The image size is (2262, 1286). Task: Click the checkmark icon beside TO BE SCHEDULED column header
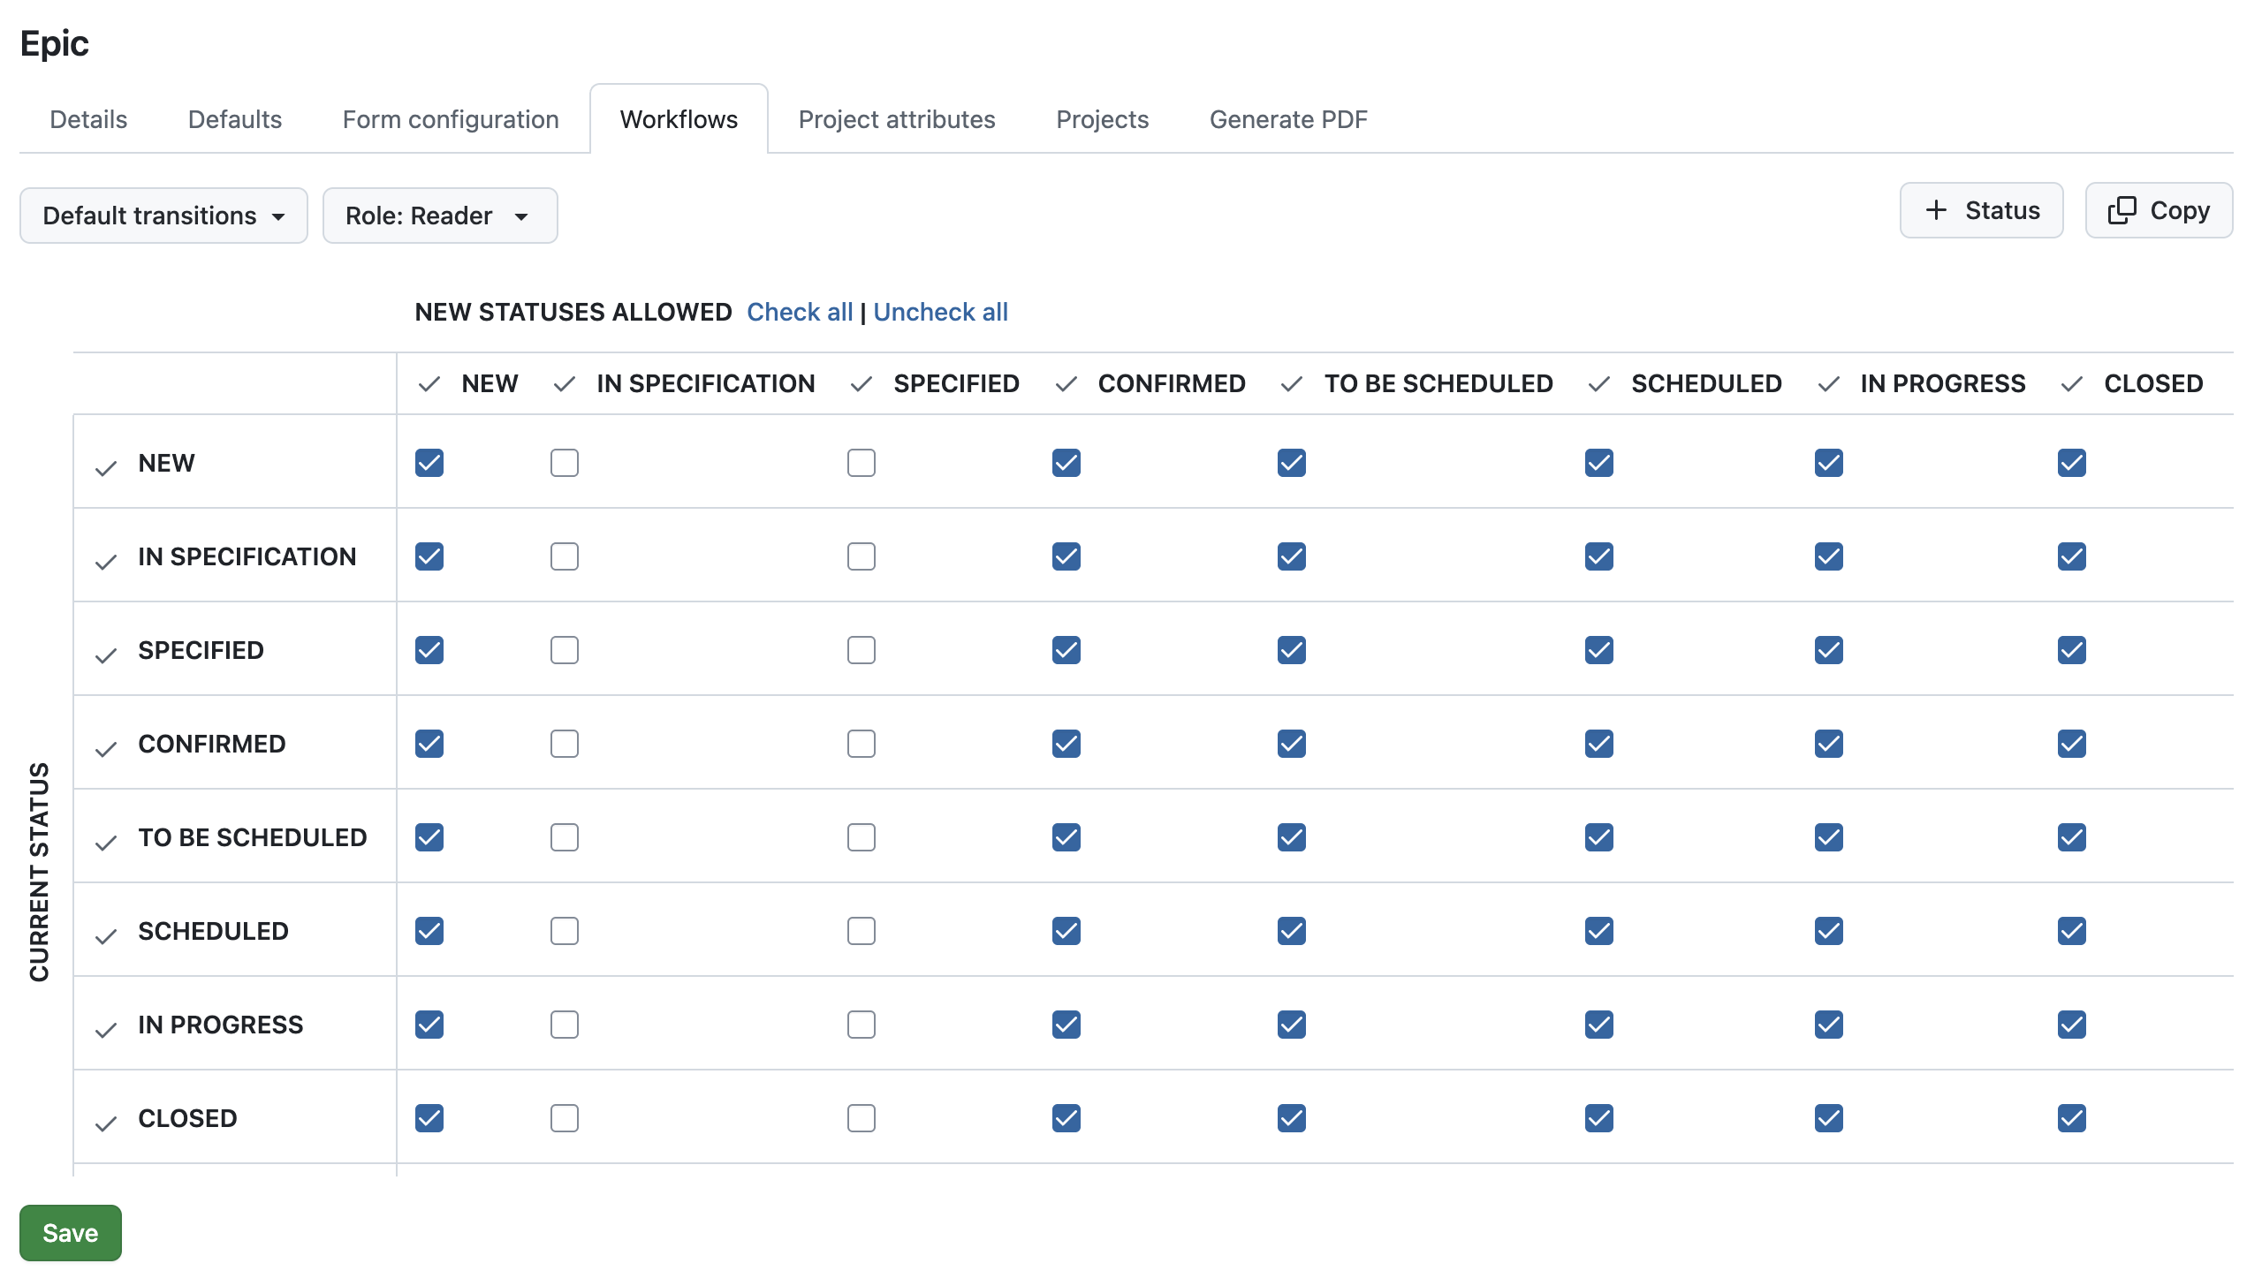coord(1292,384)
